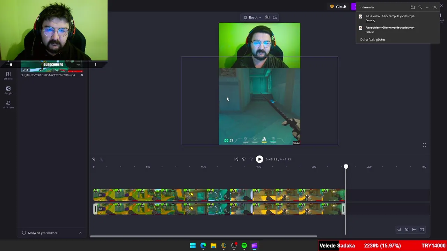Open File Explorer from taskbar
Image resolution: width=447 pixels, height=251 pixels.
[x=213, y=246]
